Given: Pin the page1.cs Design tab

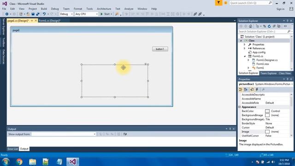Looking at the screenshot, I should 32,21.
